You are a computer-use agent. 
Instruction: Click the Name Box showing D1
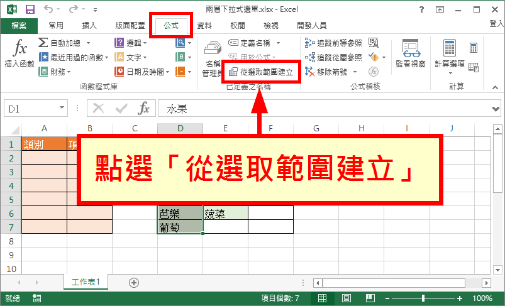31,109
